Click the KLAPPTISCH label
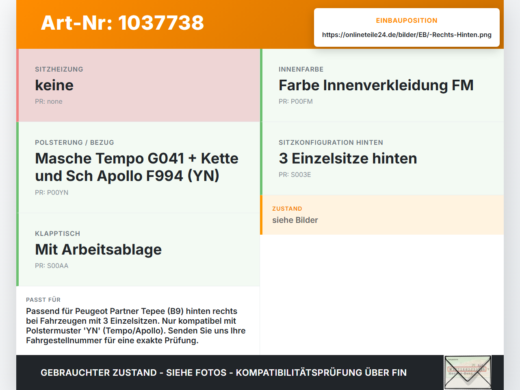 [58, 233]
